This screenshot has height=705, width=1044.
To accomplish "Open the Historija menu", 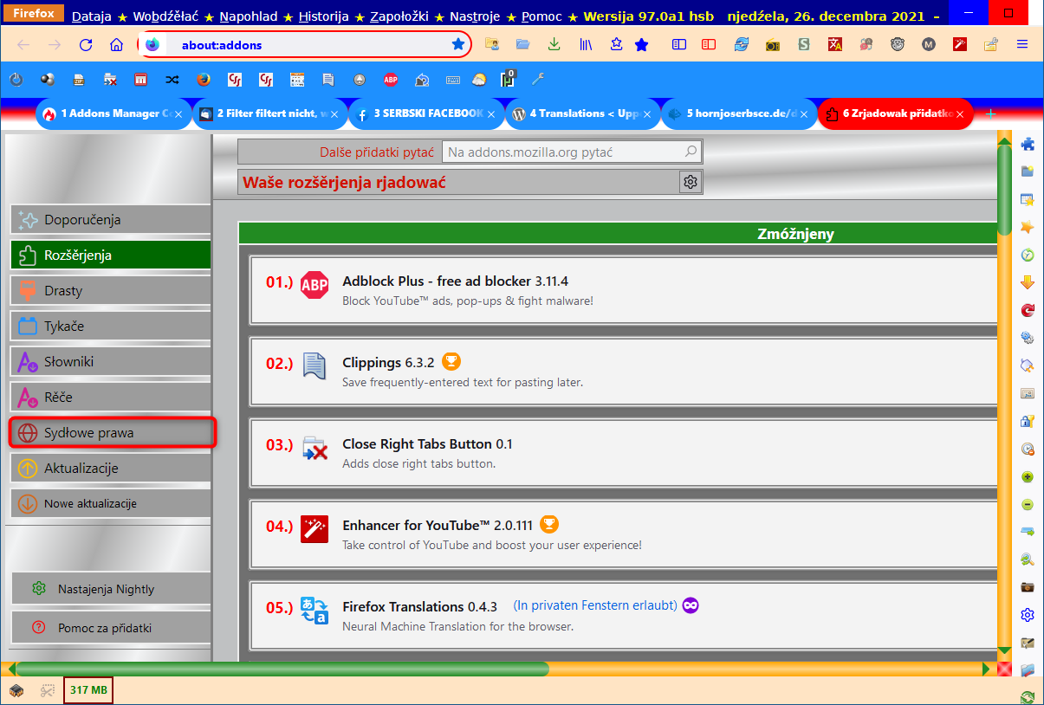I will [x=323, y=16].
